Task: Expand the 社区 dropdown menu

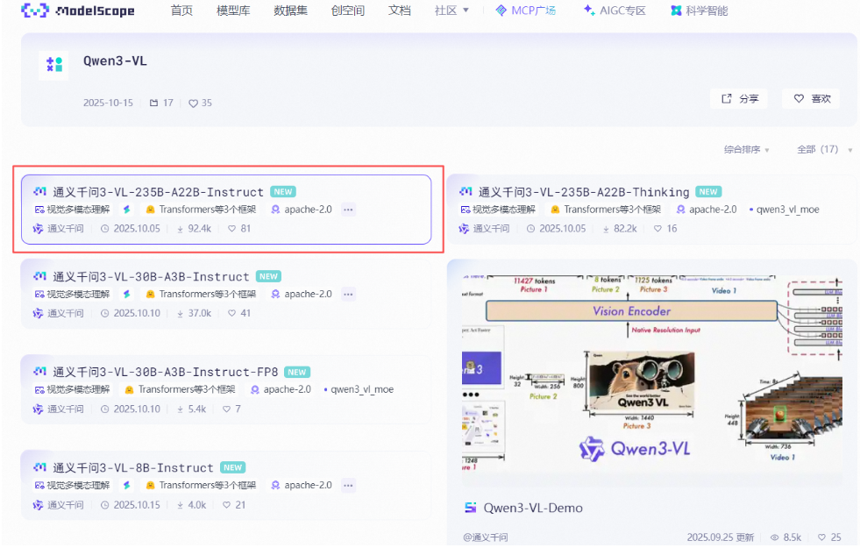Action: [x=451, y=11]
